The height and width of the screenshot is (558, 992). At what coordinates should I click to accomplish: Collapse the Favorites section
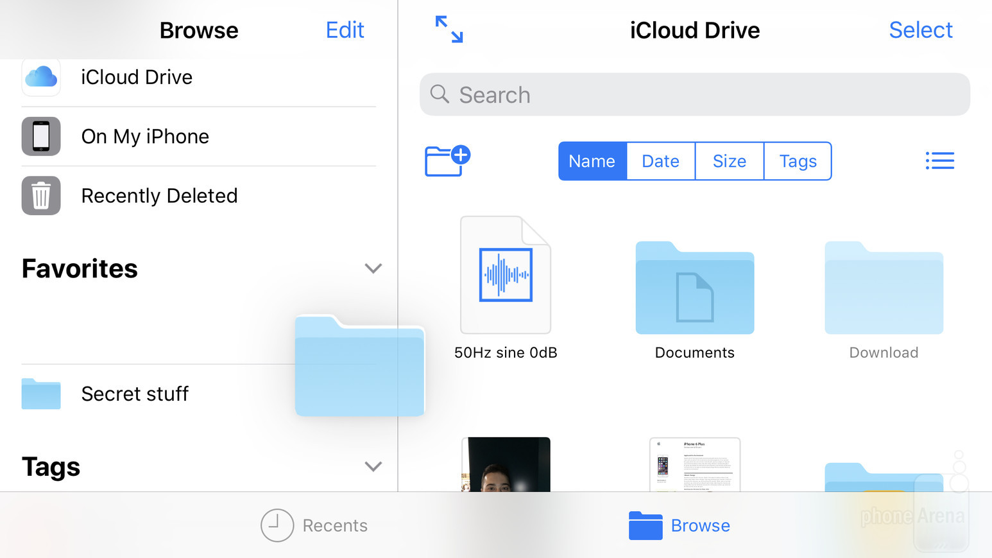[x=373, y=268]
